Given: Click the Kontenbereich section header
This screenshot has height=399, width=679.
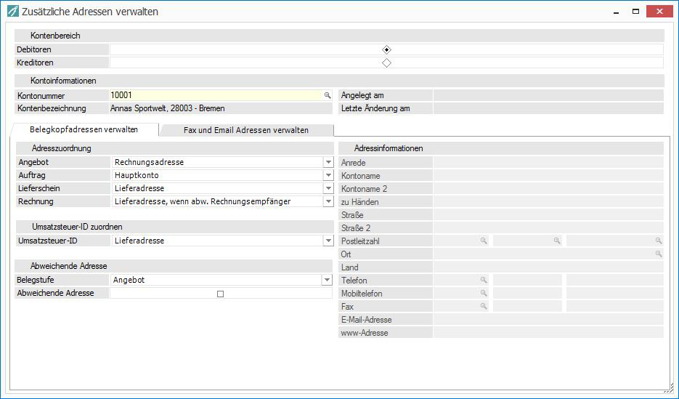Looking at the screenshot, I should (340, 36).
